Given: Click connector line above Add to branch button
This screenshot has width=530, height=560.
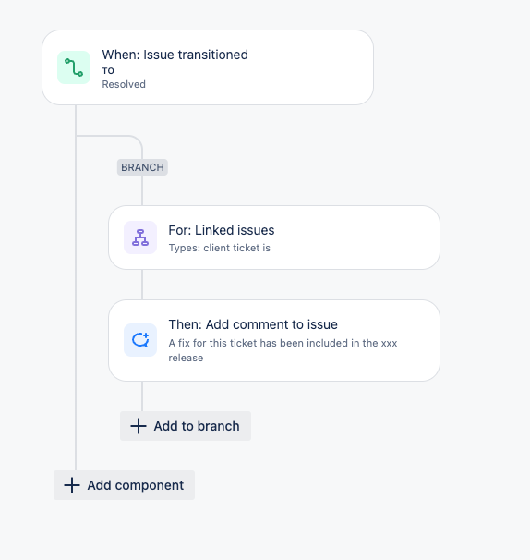Looking at the screenshot, I should point(142,396).
